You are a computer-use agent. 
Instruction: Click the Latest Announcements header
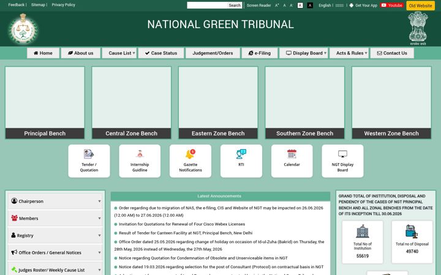[221, 196]
